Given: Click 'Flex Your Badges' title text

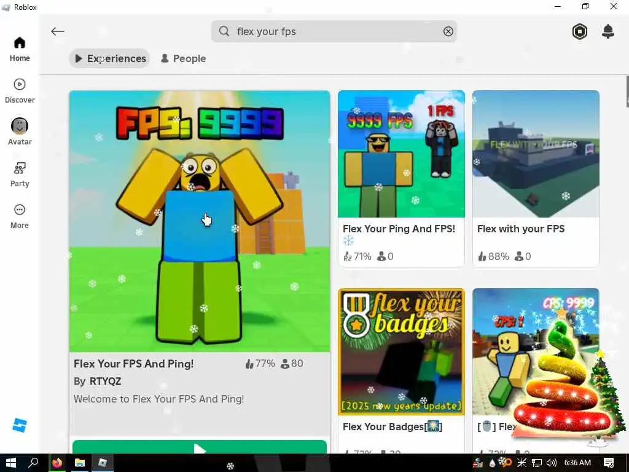Looking at the screenshot, I should coord(393,427).
